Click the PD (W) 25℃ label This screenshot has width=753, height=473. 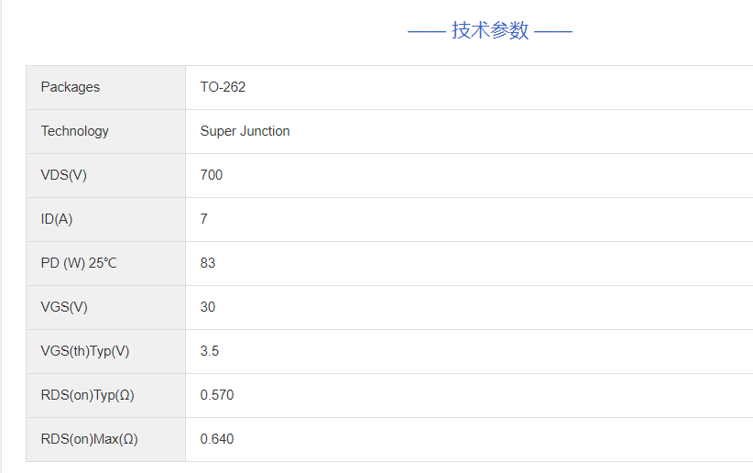79,263
